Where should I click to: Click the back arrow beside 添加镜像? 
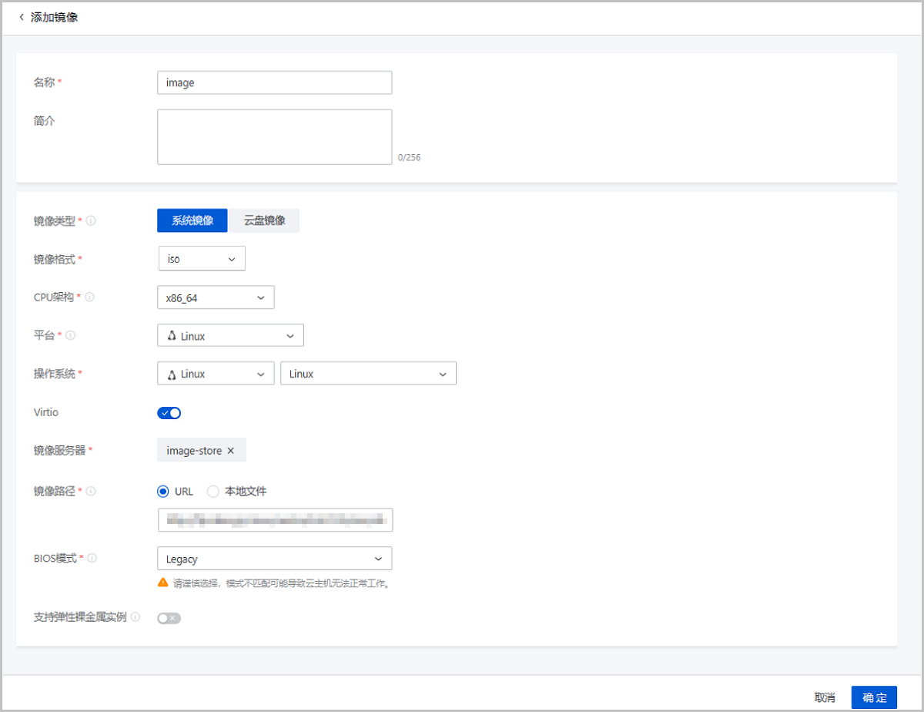point(22,17)
